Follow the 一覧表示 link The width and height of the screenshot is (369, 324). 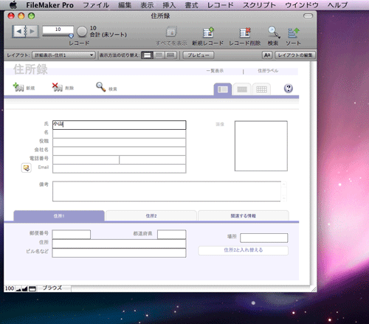coord(215,71)
